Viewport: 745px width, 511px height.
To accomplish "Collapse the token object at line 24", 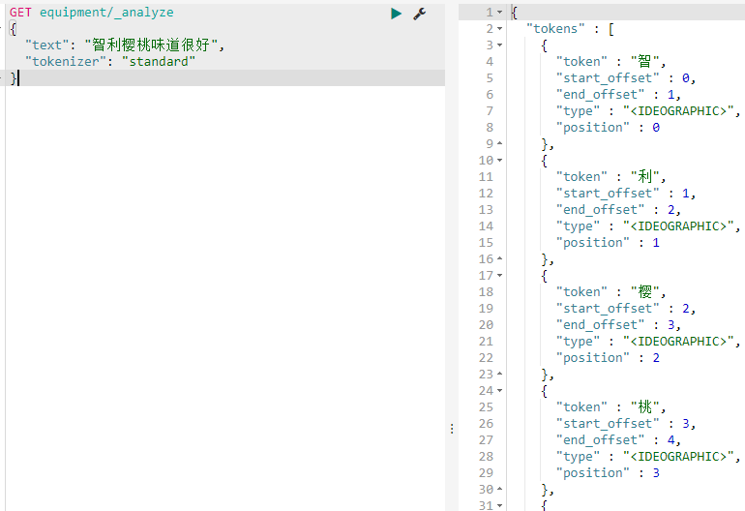I will tap(499, 391).
